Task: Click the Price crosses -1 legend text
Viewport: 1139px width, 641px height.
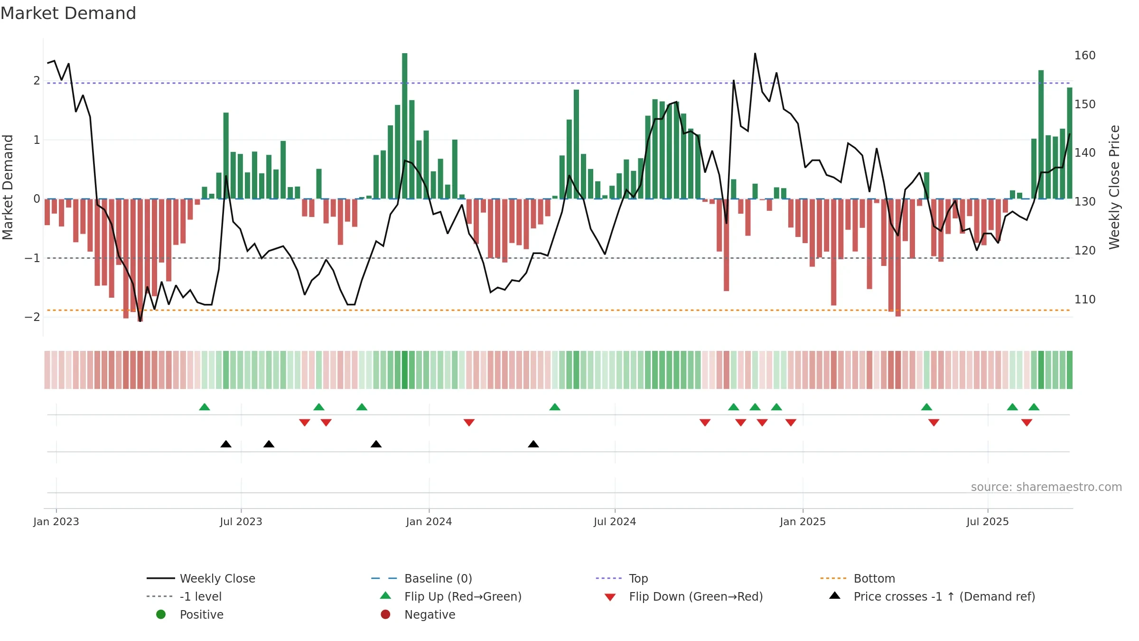Action: [944, 596]
